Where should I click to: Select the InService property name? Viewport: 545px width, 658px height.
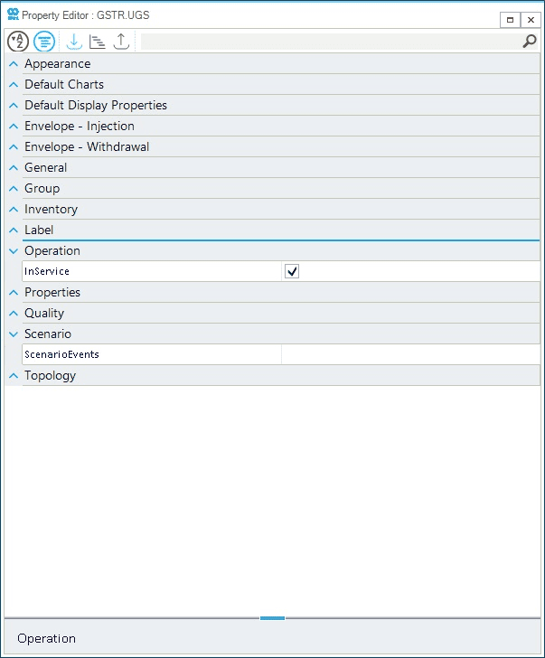[x=47, y=271]
